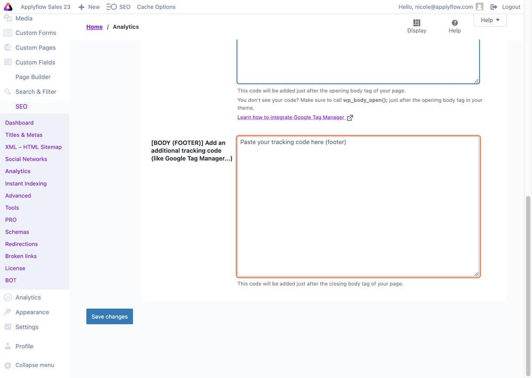Click the Custom Fields table icon
The height and width of the screenshot is (378, 532).
point(7,62)
